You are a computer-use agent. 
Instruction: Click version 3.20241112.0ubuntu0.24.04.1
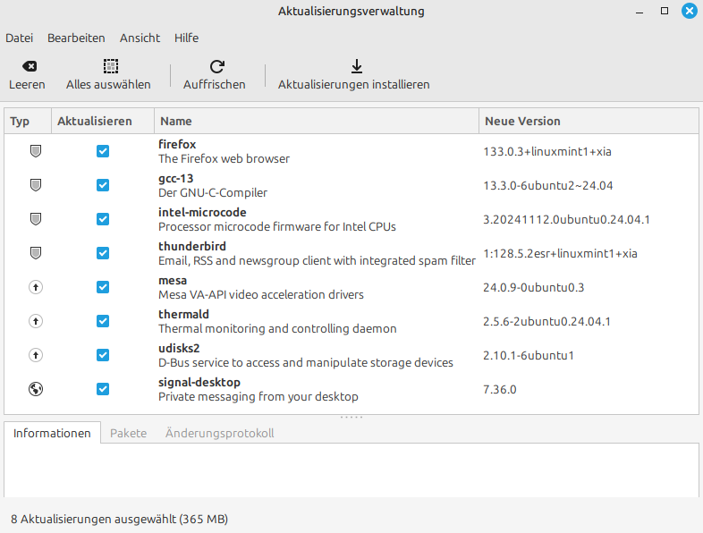tap(567, 220)
